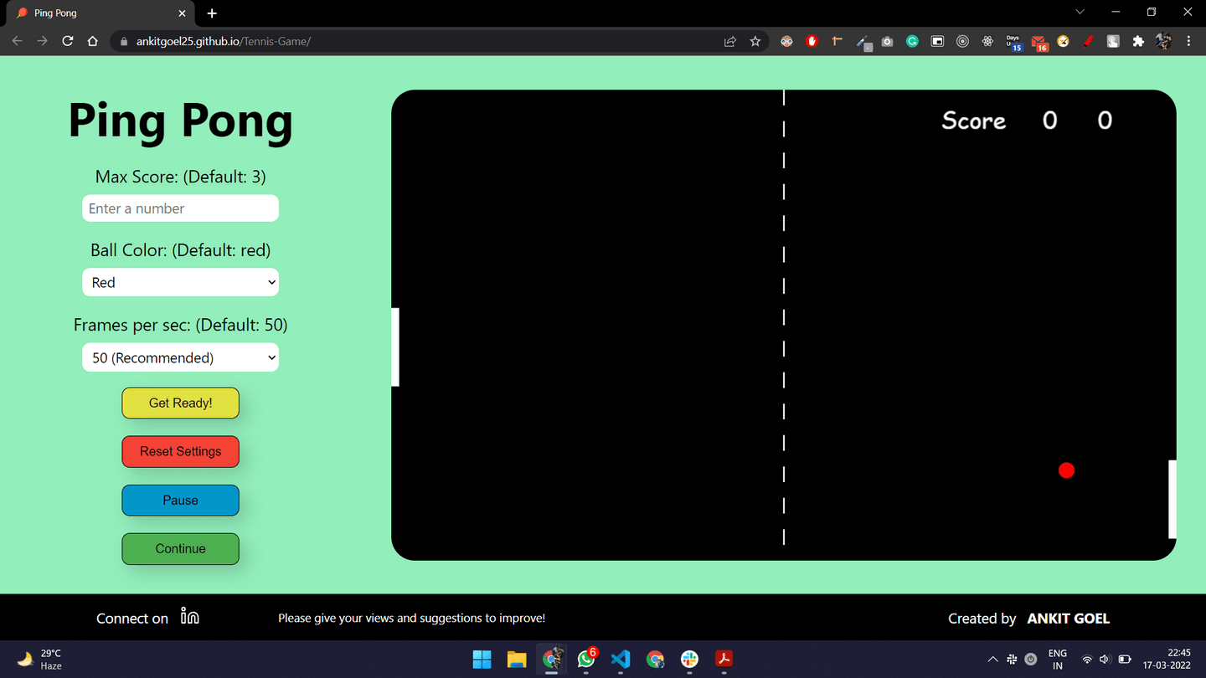This screenshot has width=1206, height=678.
Task: Launch Visual Studio Code from taskbar
Action: point(621,660)
